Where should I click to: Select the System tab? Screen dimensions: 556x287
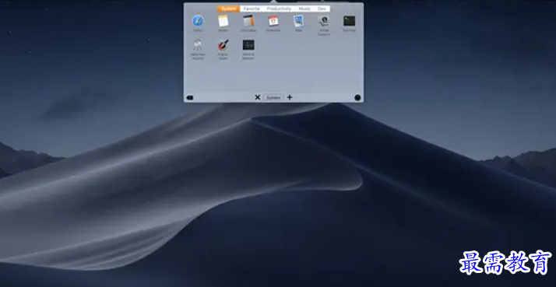click(228, 9)
